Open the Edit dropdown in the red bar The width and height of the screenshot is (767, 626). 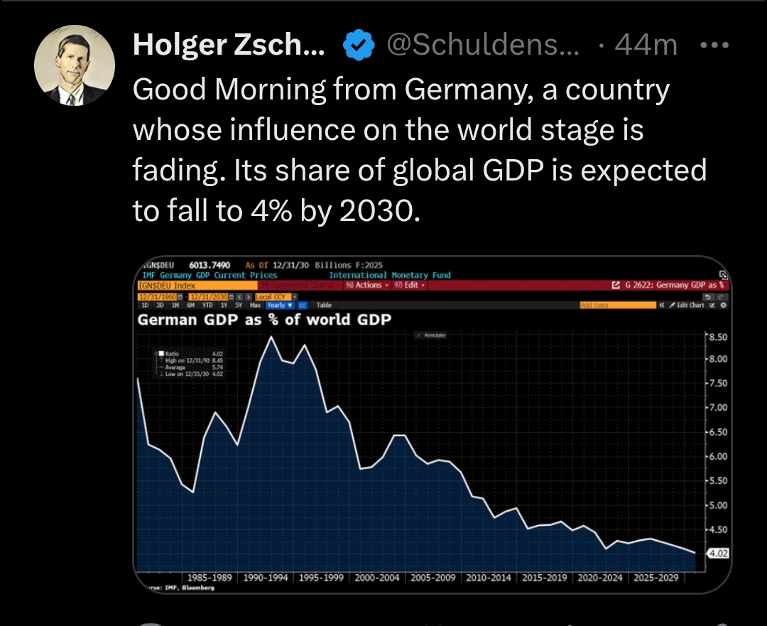pos(412,285)
